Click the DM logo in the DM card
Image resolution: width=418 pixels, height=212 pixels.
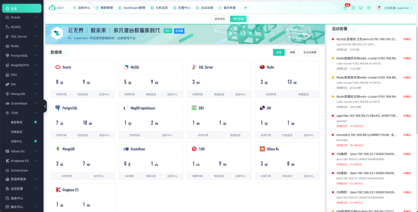262,108
